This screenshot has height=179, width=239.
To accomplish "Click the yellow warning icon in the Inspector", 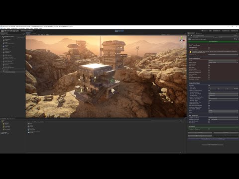I will tap(190, 52).
